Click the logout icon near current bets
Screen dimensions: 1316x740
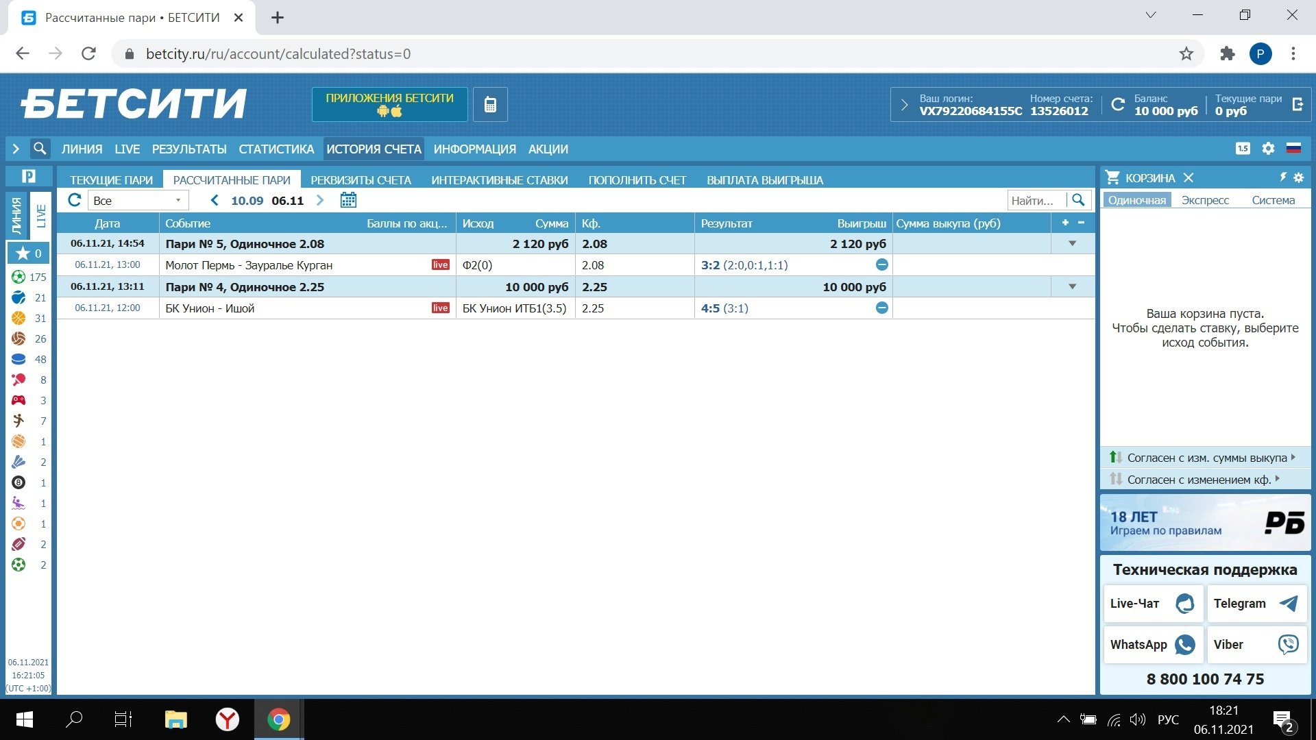pos(1297,105)
